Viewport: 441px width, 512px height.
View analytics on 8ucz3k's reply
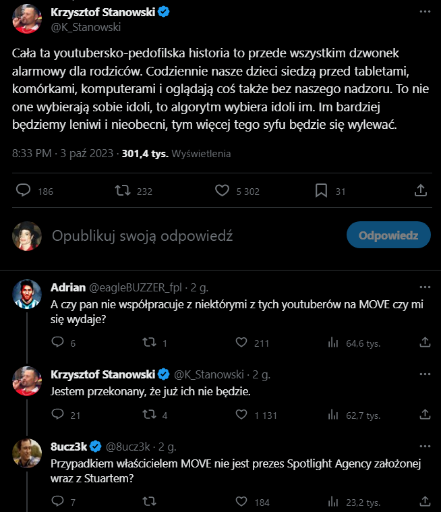332,503
